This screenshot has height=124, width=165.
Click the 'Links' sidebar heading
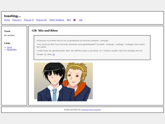(7, 43)
